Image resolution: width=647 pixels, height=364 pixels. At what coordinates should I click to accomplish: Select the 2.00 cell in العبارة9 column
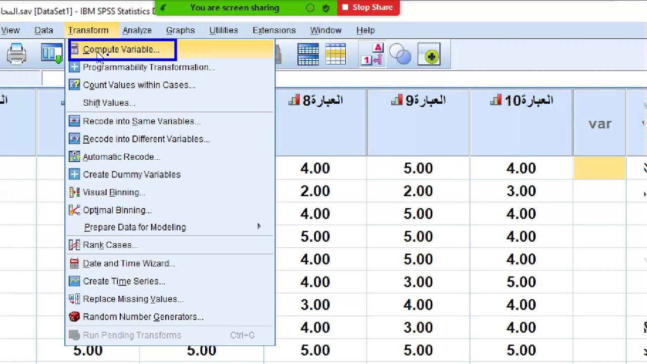coord(419,191)
